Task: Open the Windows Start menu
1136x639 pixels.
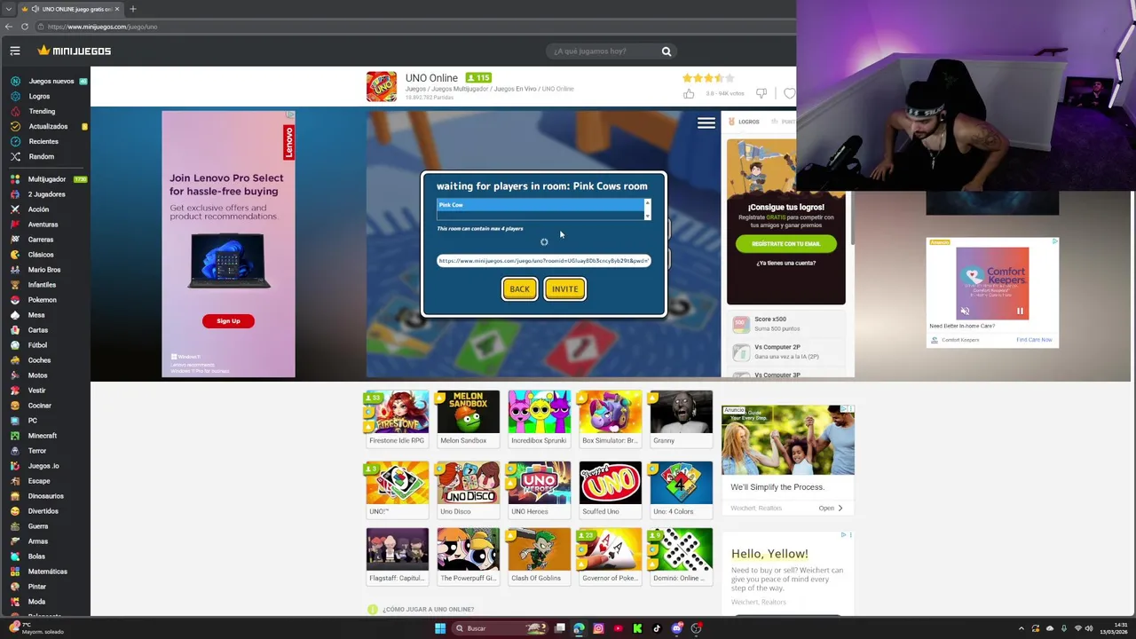Action: 440,628
